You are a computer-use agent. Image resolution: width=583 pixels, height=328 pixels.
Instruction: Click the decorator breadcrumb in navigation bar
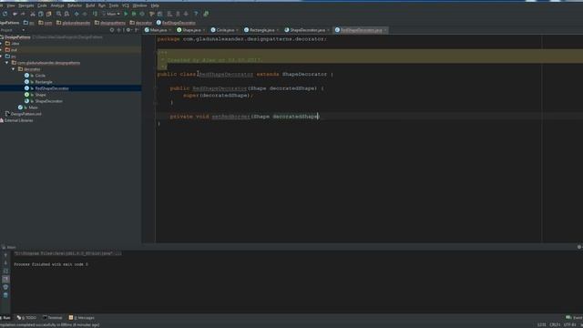(x=141, y=23)
